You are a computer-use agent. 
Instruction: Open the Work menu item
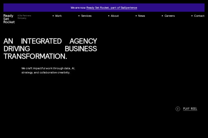(x=58, y=16)
